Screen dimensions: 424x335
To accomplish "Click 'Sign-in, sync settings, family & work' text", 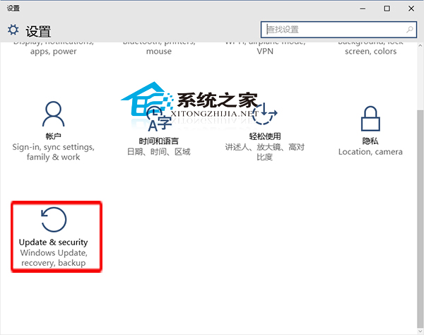I will pyautogui.click(x=54, y=152).
